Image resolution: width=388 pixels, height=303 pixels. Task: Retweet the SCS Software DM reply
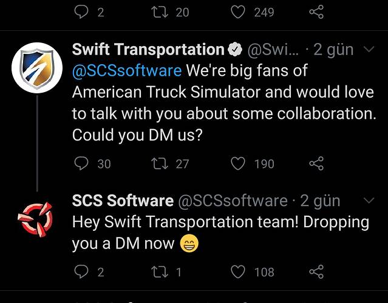(x=160, y=271)
